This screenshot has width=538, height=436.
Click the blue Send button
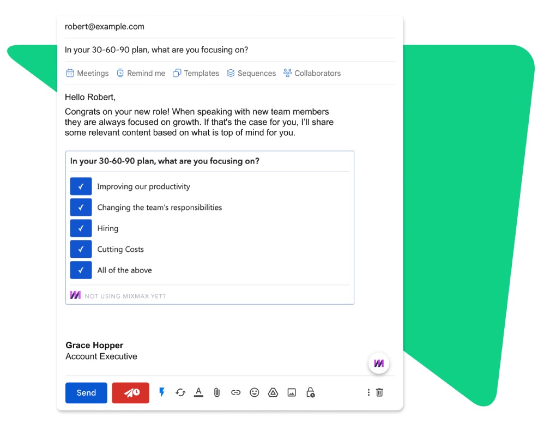86,393
